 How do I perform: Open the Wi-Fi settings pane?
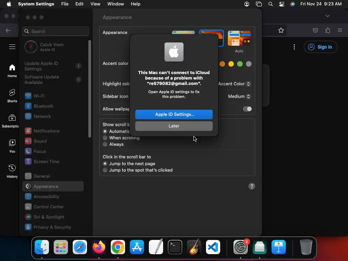click(53, 96)
